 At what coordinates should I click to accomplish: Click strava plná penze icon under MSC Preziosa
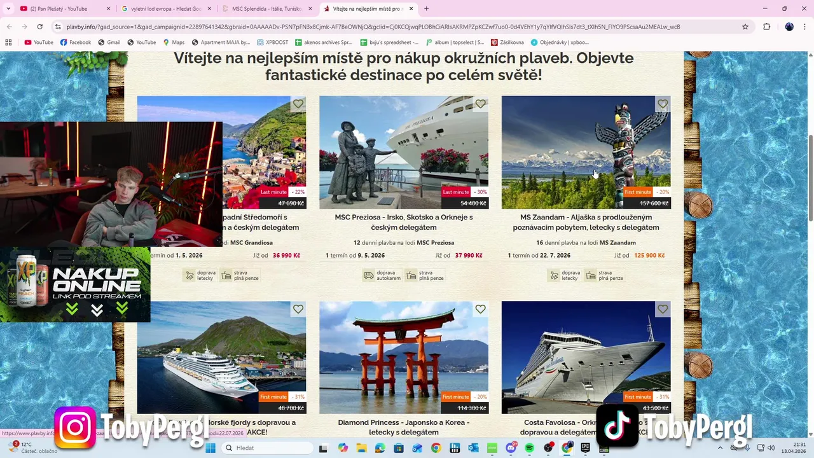pyautogui.click(x=411, y=275)
